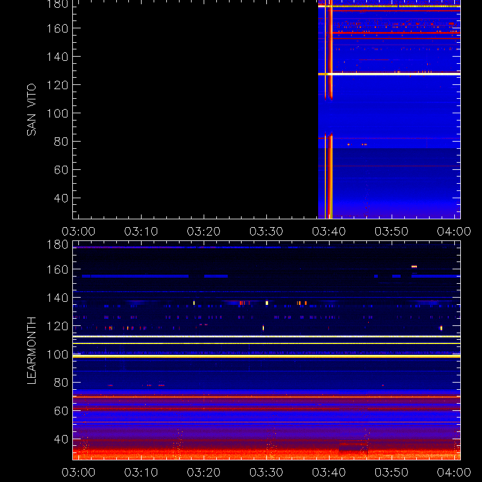This screenshot has width=482, height=482.
Task: Choose the 60 label on Learmonth frequency axis
Action: click(61, 411)
